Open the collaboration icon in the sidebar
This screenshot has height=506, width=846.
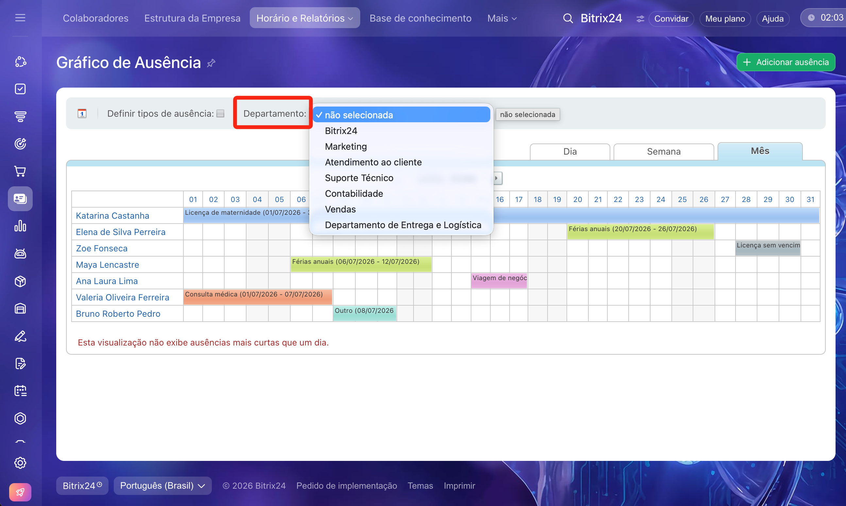[21, 62]
